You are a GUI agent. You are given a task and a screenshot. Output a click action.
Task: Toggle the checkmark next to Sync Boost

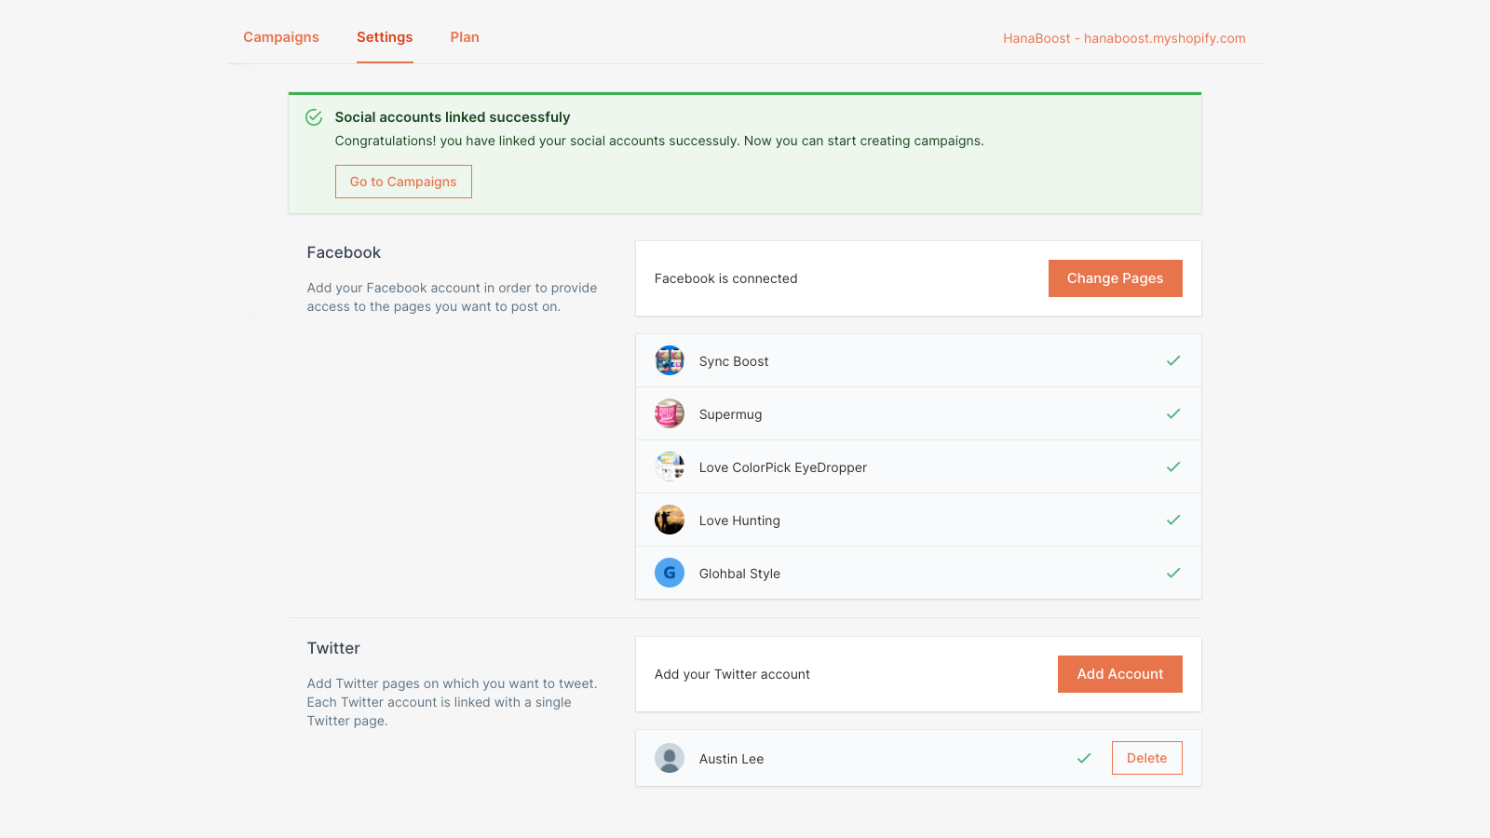coord(1173,360)
